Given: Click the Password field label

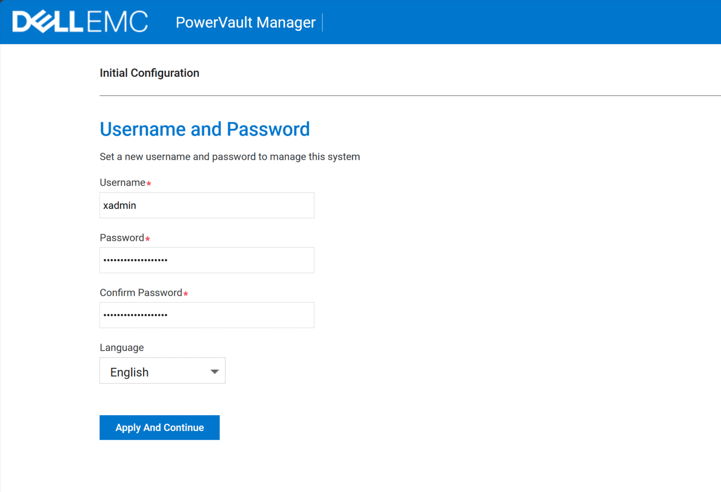Looking at the screenshot, I should pyautogui.click(x=122, y=238).
